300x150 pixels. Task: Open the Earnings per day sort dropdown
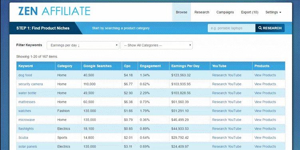click(x=83, y=45)
